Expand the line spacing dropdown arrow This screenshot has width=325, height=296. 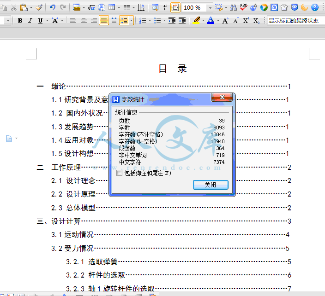(132, 21)
